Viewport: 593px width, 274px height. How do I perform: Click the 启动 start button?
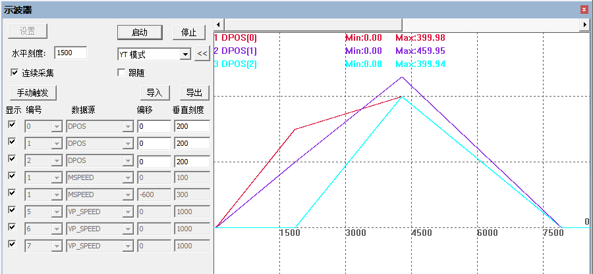click(x=140, y=32)
